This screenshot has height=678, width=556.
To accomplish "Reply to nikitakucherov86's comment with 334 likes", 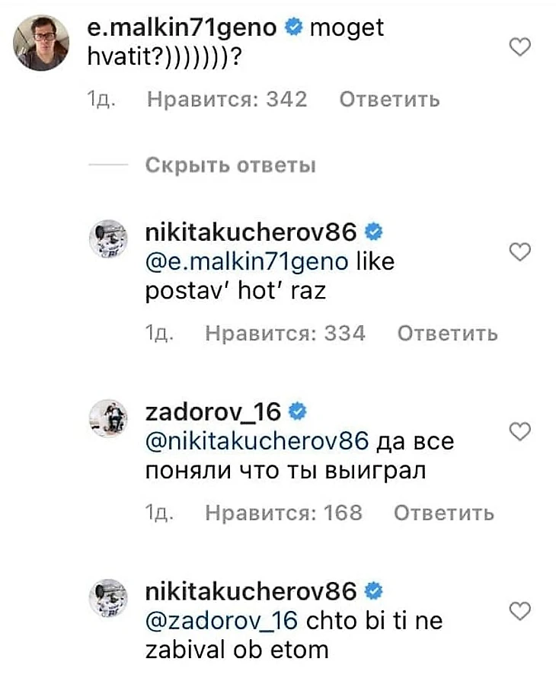I will click(448, 334).
